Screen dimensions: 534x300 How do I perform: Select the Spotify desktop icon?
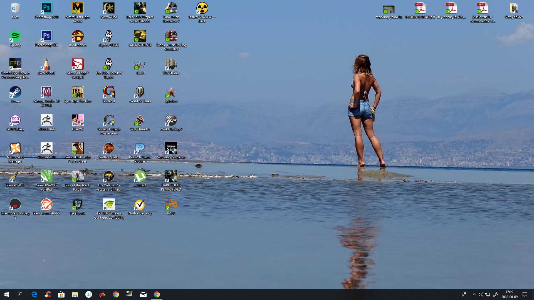[15, 36]
